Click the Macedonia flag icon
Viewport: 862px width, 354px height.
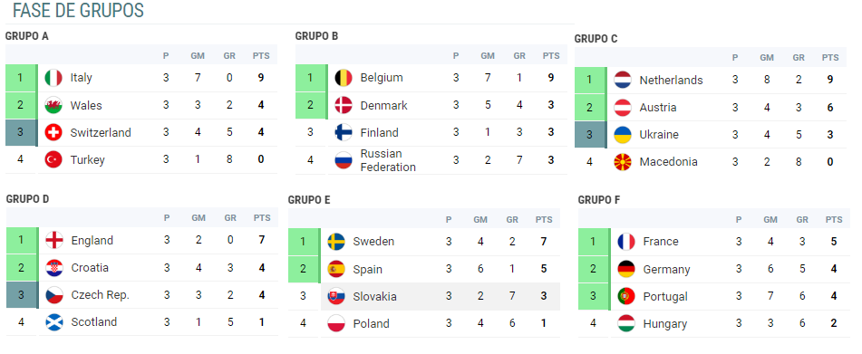[x=623, y=162]
